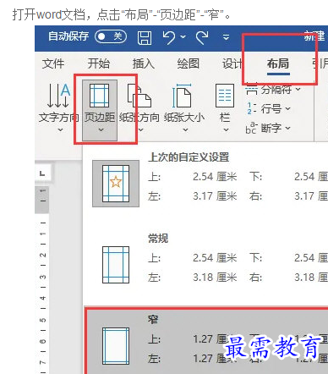Image resolution: width=328 pixels, height=374 pixels.
Task: Select the 布局 (Layout) tab
Action: [278, 63]
